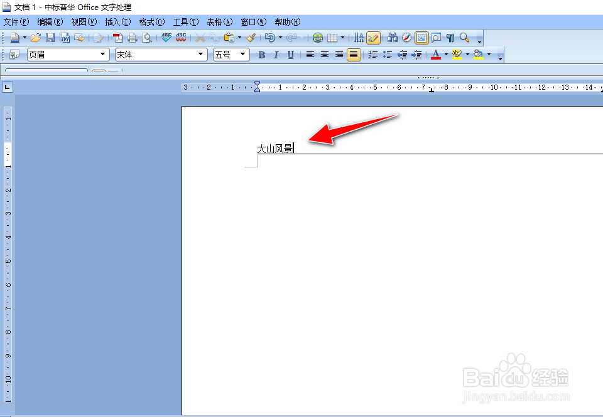The height and width of the screenshot is (417, 603).
Task: Open the 格式(O) menu
Action: (152, 23)
